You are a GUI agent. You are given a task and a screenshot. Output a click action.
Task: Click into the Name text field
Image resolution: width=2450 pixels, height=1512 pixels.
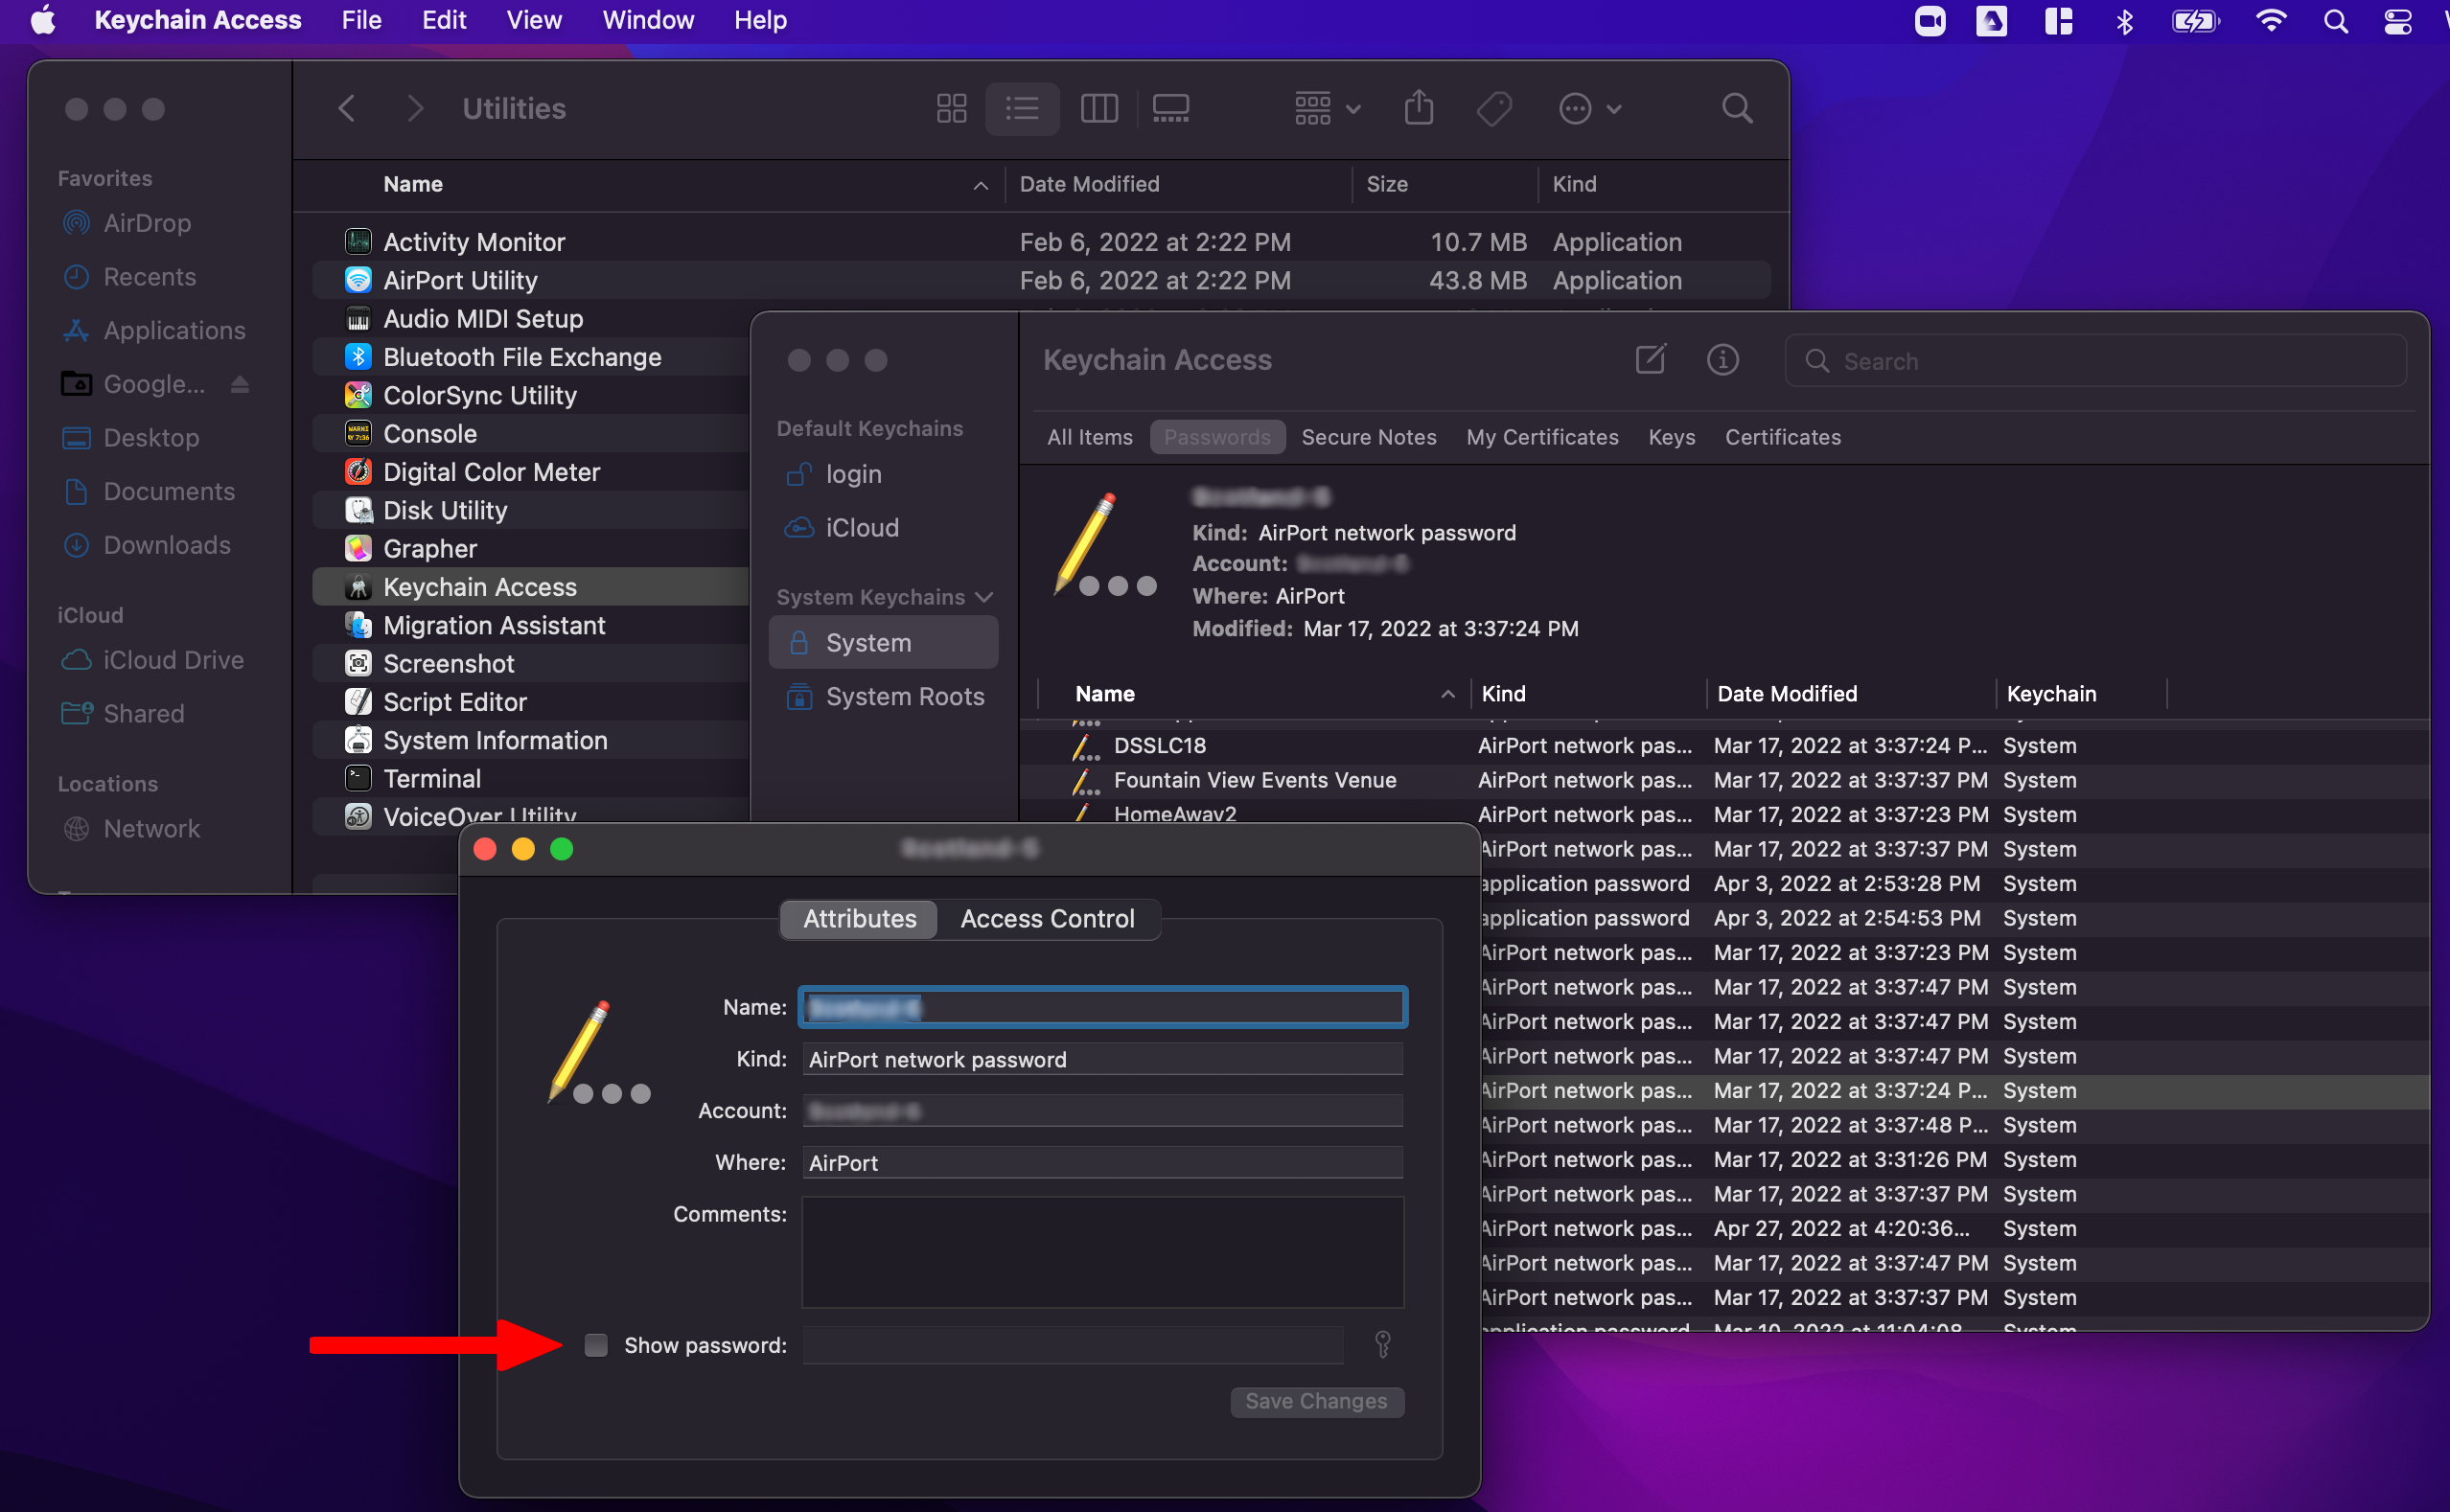1102,1007
